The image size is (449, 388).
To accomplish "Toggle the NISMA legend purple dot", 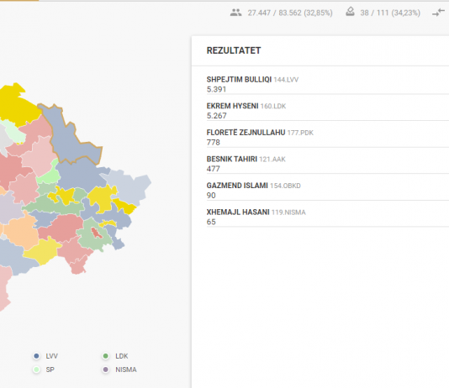I will 106,370.
